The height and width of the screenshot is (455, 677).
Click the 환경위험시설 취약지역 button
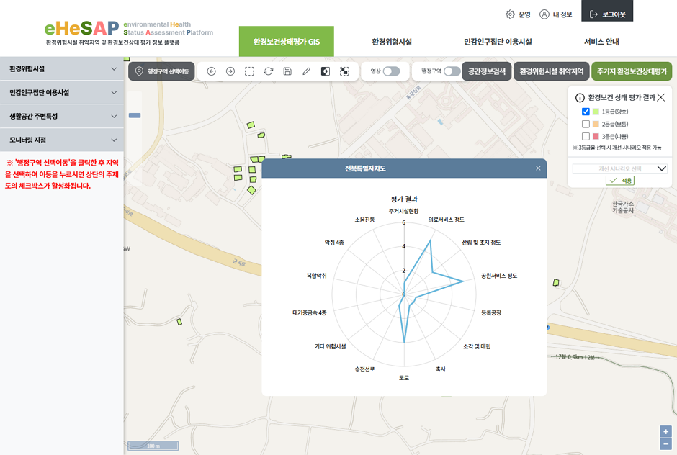[x=552, y=71]
